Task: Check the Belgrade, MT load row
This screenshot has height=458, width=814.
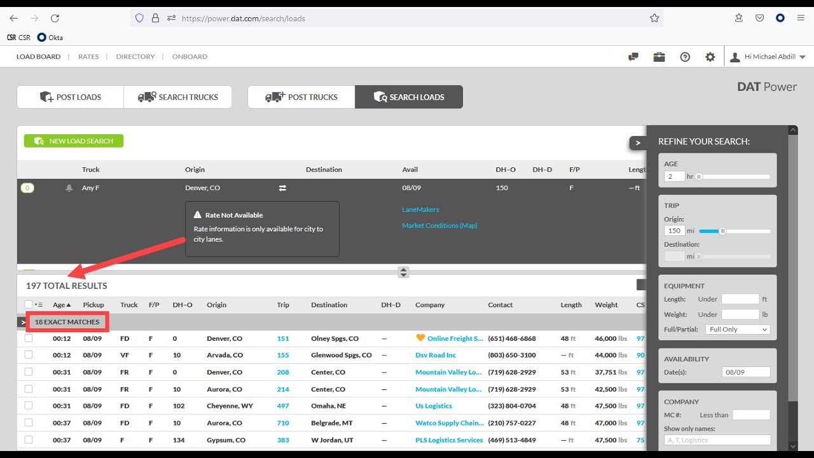Action: pos(29,422)
